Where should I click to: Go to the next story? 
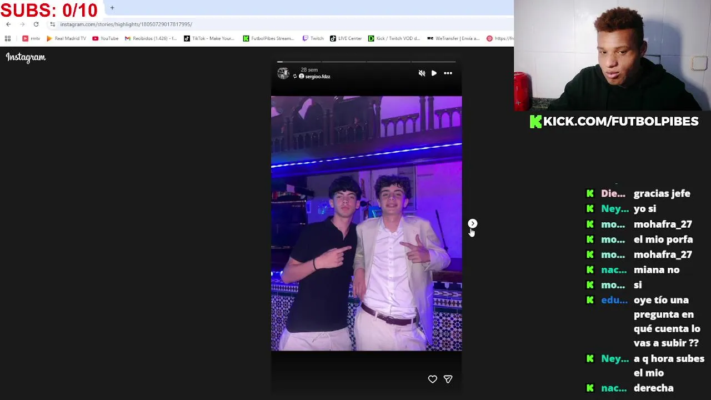(x=473, y=223)
